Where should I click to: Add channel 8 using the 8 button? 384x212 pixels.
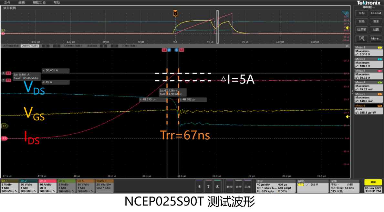(x=217, y=187)
